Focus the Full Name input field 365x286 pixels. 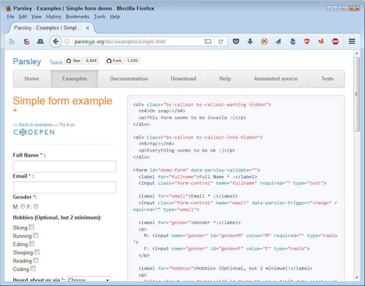tap(65, 167)
